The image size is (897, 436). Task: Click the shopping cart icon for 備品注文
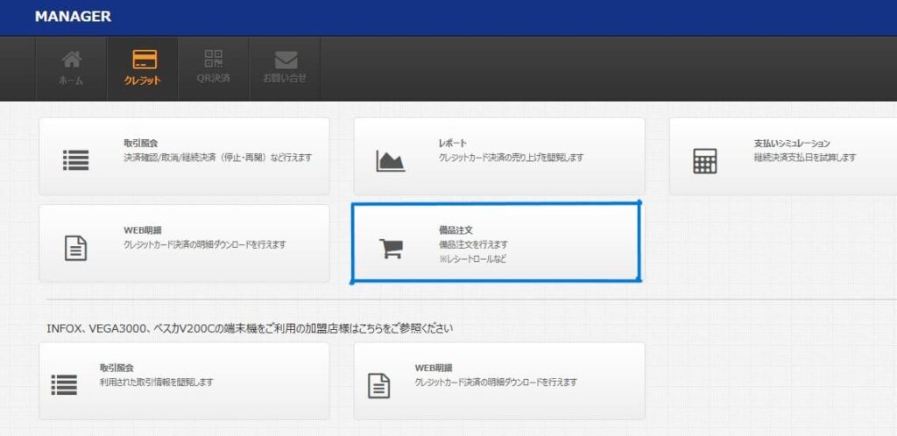(x=391, y=250)
